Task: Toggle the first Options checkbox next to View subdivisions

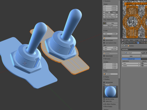Action: coord(142,63)
